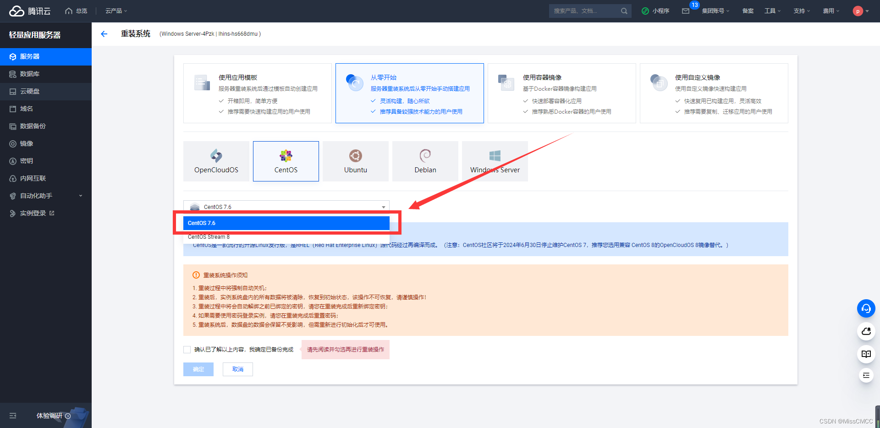Click the 重装系统 page title
Image resolution: width=880 pixels, height=428 pixels.
[136, 34]
